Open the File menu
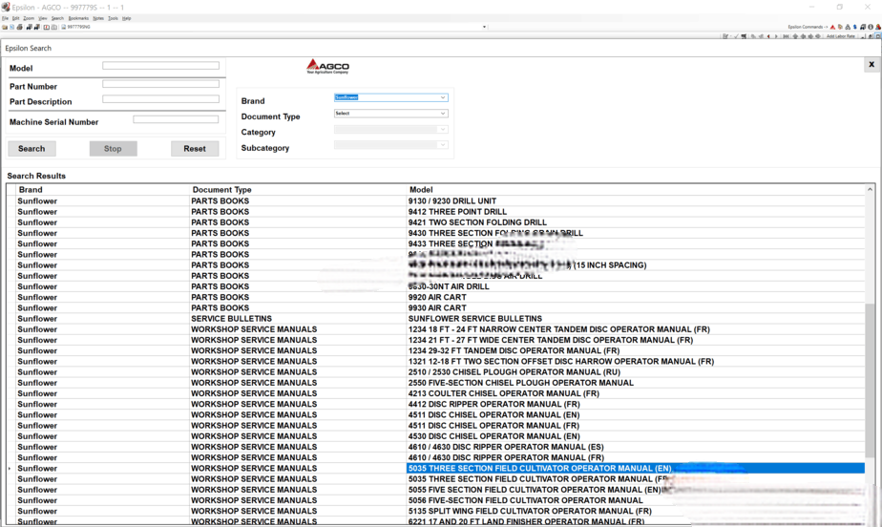The height and width of the screenshot is (527, 882). (5, 18)
